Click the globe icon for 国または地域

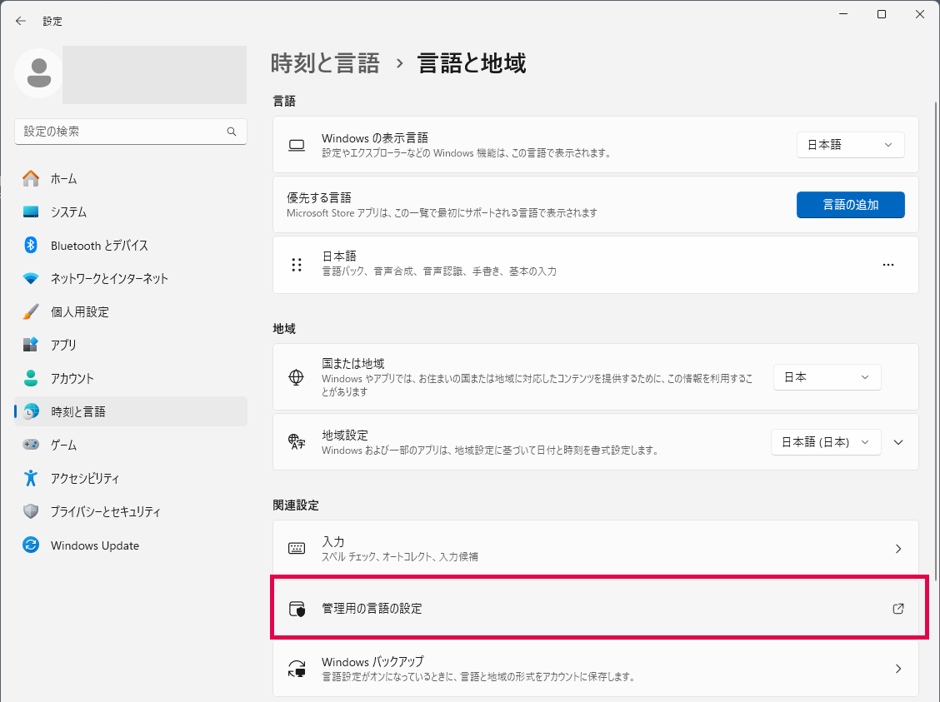297,377
